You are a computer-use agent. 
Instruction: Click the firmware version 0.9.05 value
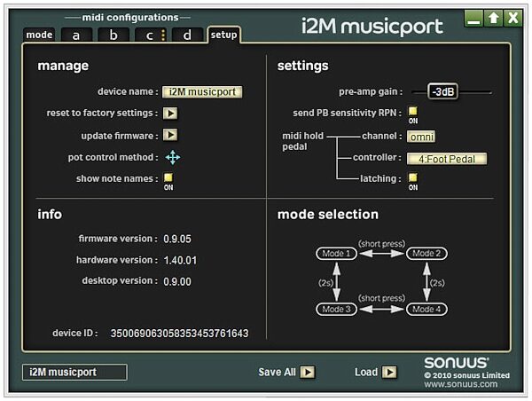click(177, 239)
